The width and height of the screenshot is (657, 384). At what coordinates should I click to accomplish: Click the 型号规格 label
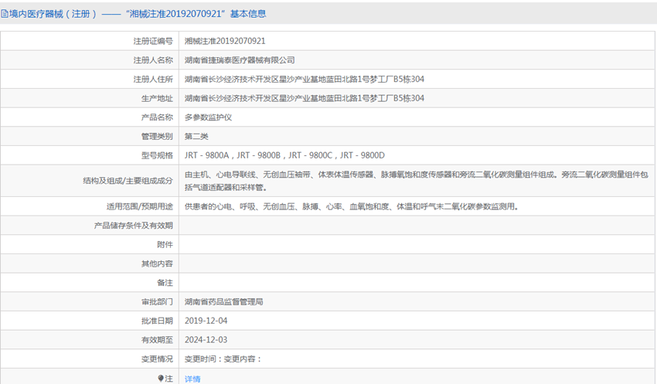(x=157, y=155)
